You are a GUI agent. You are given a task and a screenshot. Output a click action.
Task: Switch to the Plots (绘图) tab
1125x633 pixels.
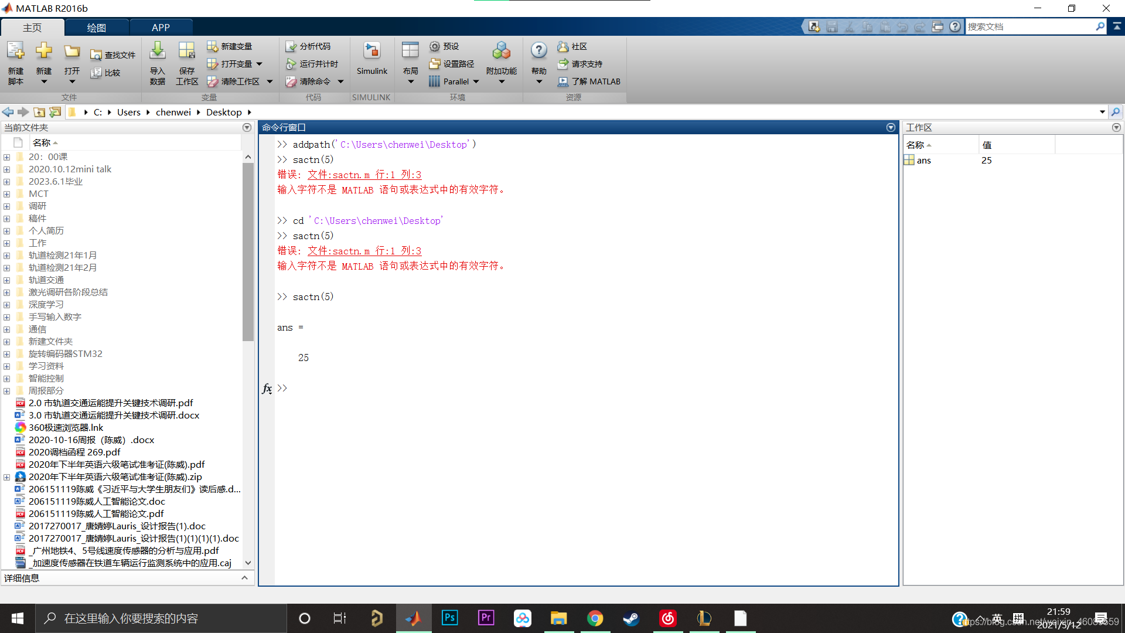pyautogui.click(x=97, y=28)
